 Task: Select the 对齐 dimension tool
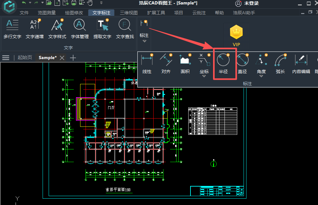pyautogui.click(x=166, y=64)
